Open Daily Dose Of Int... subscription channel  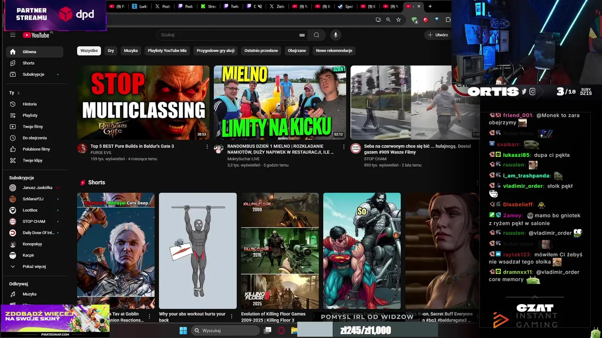[x=34, y=233]
